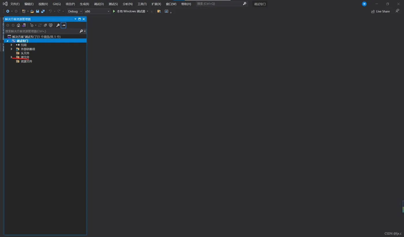Click the open file folder icon
Screen dimensions: 404x237
(x=32, y=11)
